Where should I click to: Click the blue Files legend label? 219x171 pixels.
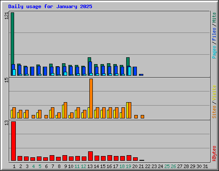point(214,34)
